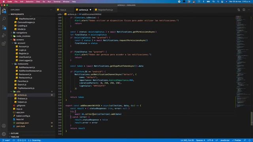Image resolution: width=253 pixels, height=142 pixels.
Task: Open the Run and Debug view
Action: [4, 35]
